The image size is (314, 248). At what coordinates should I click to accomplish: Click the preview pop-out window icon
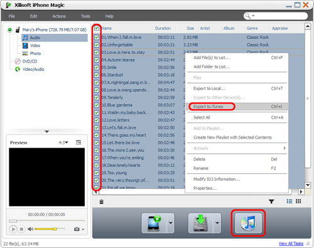tap(78, 143)
